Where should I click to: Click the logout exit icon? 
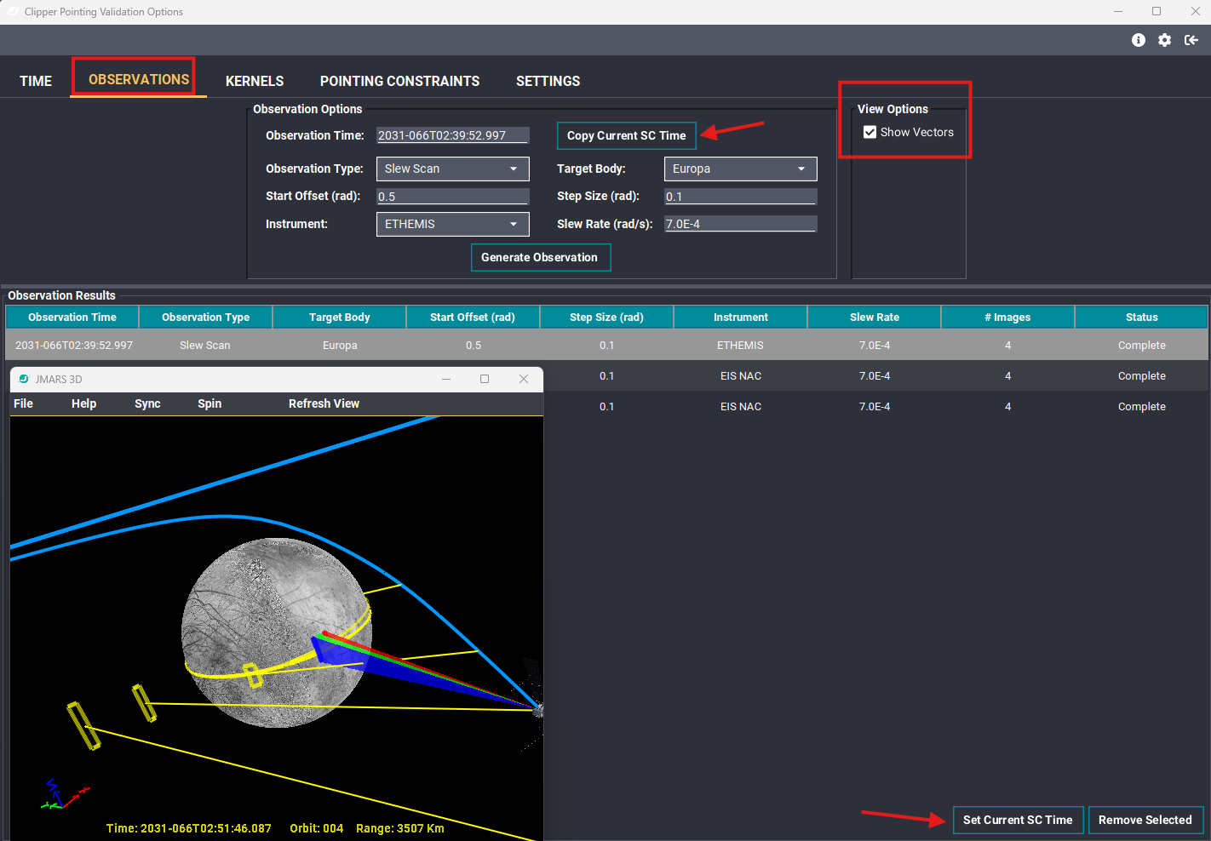pos(1191,40)
